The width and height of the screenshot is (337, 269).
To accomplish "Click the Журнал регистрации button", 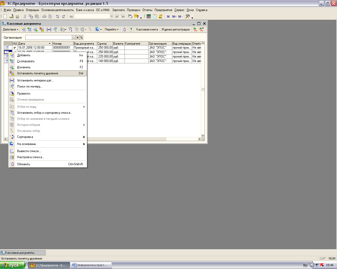I will pyautogui.click(x=176, y=29).
